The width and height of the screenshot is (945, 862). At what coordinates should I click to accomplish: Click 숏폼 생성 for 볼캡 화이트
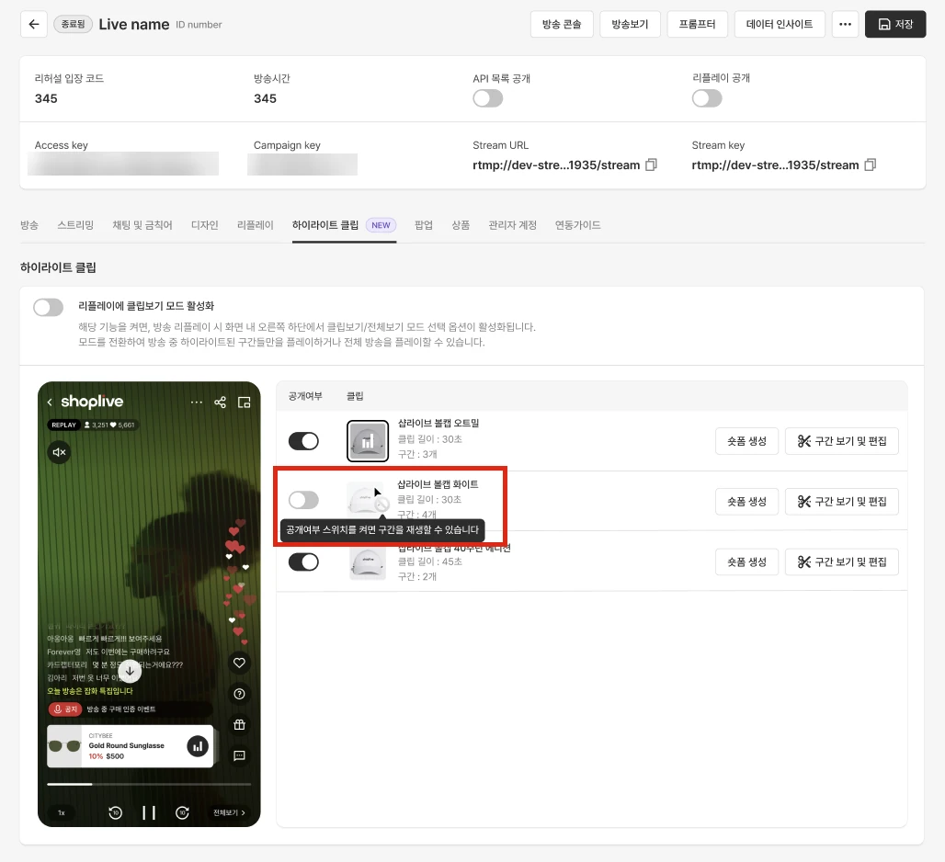point(746,501)
